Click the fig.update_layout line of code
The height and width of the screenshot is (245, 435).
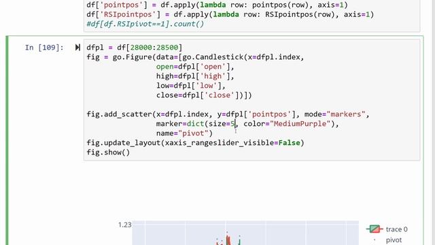[x=195, y=143]
